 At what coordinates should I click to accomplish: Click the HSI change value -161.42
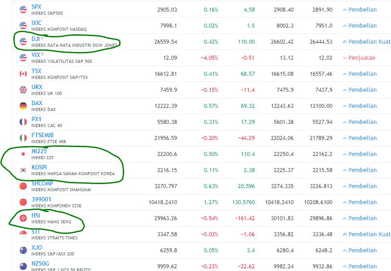click(x=245, y=218)
